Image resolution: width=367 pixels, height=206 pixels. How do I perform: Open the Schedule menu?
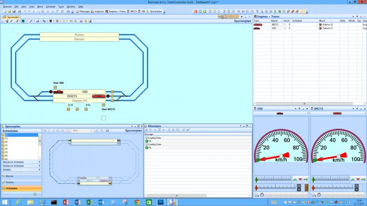pos(50,7)
